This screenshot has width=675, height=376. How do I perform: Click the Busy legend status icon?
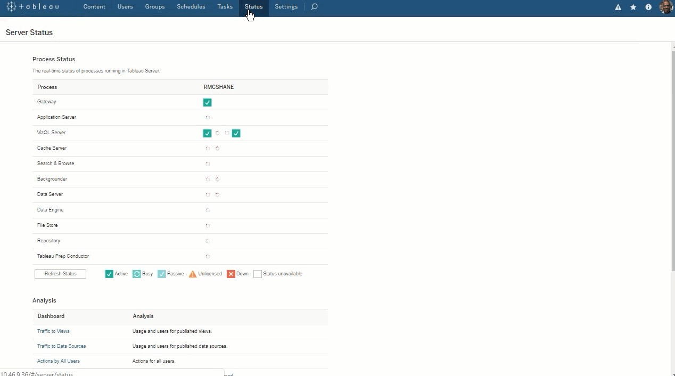pyautogui.click(x=137, y=274)
